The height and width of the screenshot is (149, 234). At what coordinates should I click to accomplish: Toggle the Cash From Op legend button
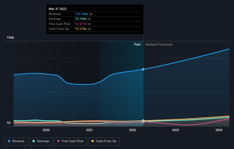(104, 141)
